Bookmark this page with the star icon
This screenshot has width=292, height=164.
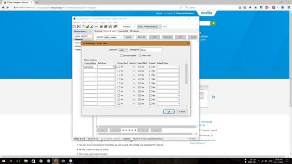240,7
